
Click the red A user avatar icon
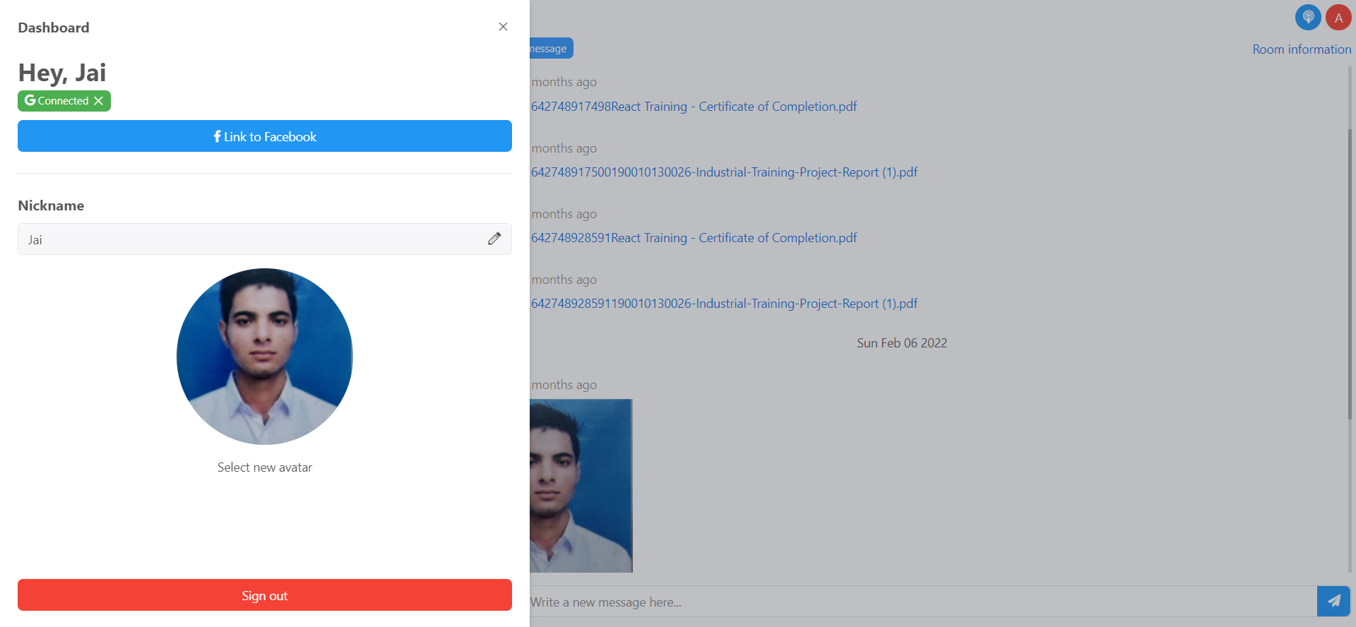pyautogui.click(x=1338, y=18)
